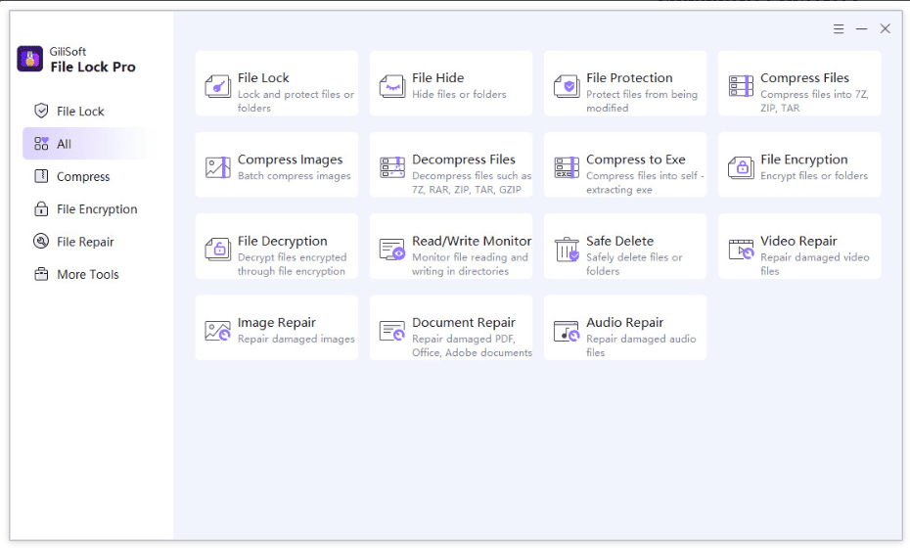This screenshot has width=910, height=548.
Task: Click 'Protect files from being modified' text
Action: click(x=642, y=101)
